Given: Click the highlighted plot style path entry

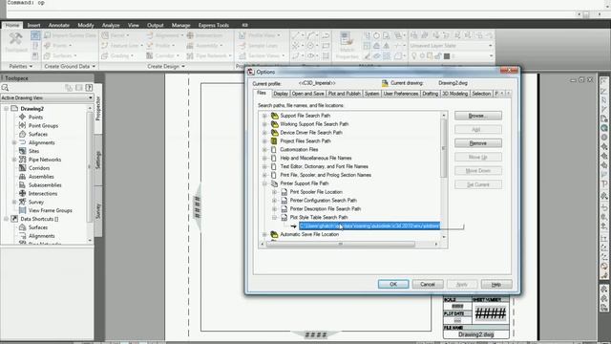Looking at the screenshot, I should 369,226.
